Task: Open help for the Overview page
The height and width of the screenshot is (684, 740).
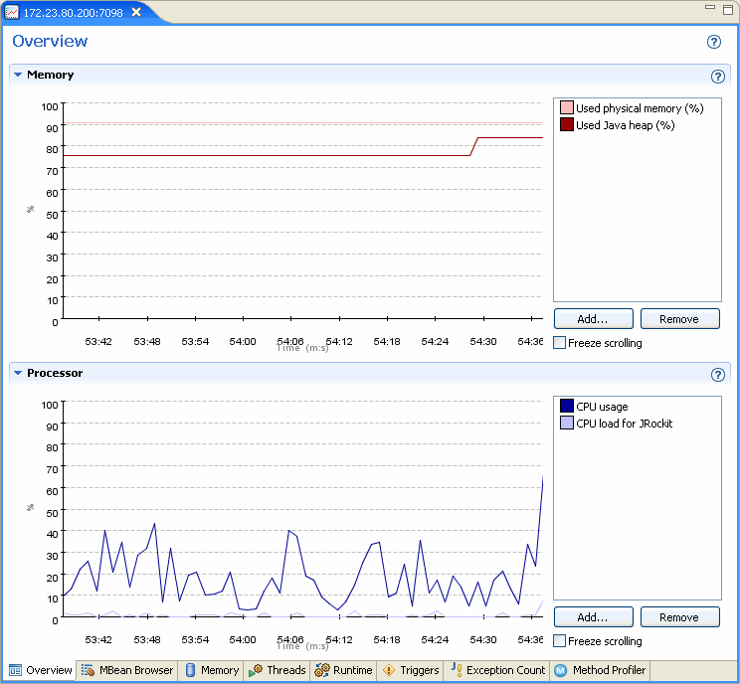Action: pos(714,42)
